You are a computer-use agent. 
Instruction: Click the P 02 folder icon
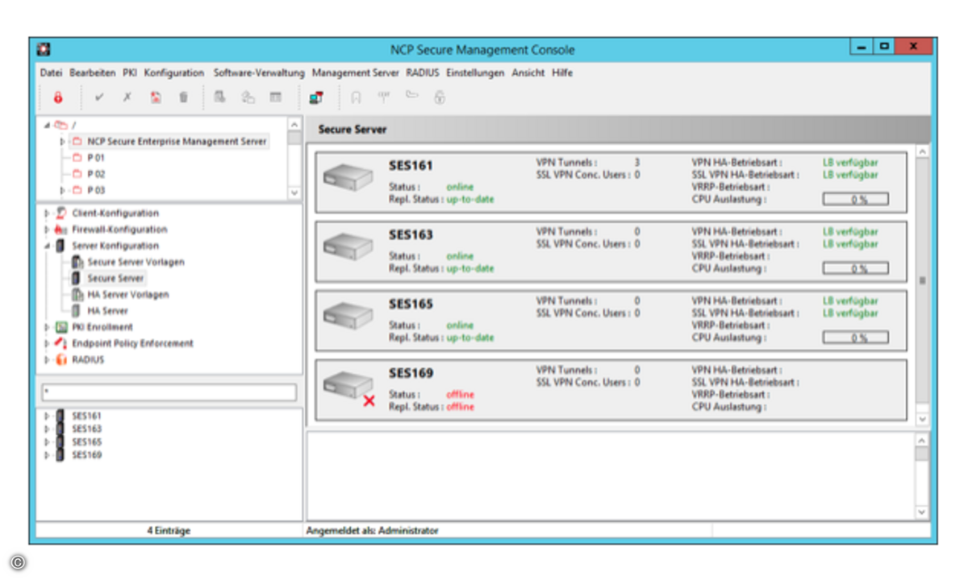[x=77, y=174]
